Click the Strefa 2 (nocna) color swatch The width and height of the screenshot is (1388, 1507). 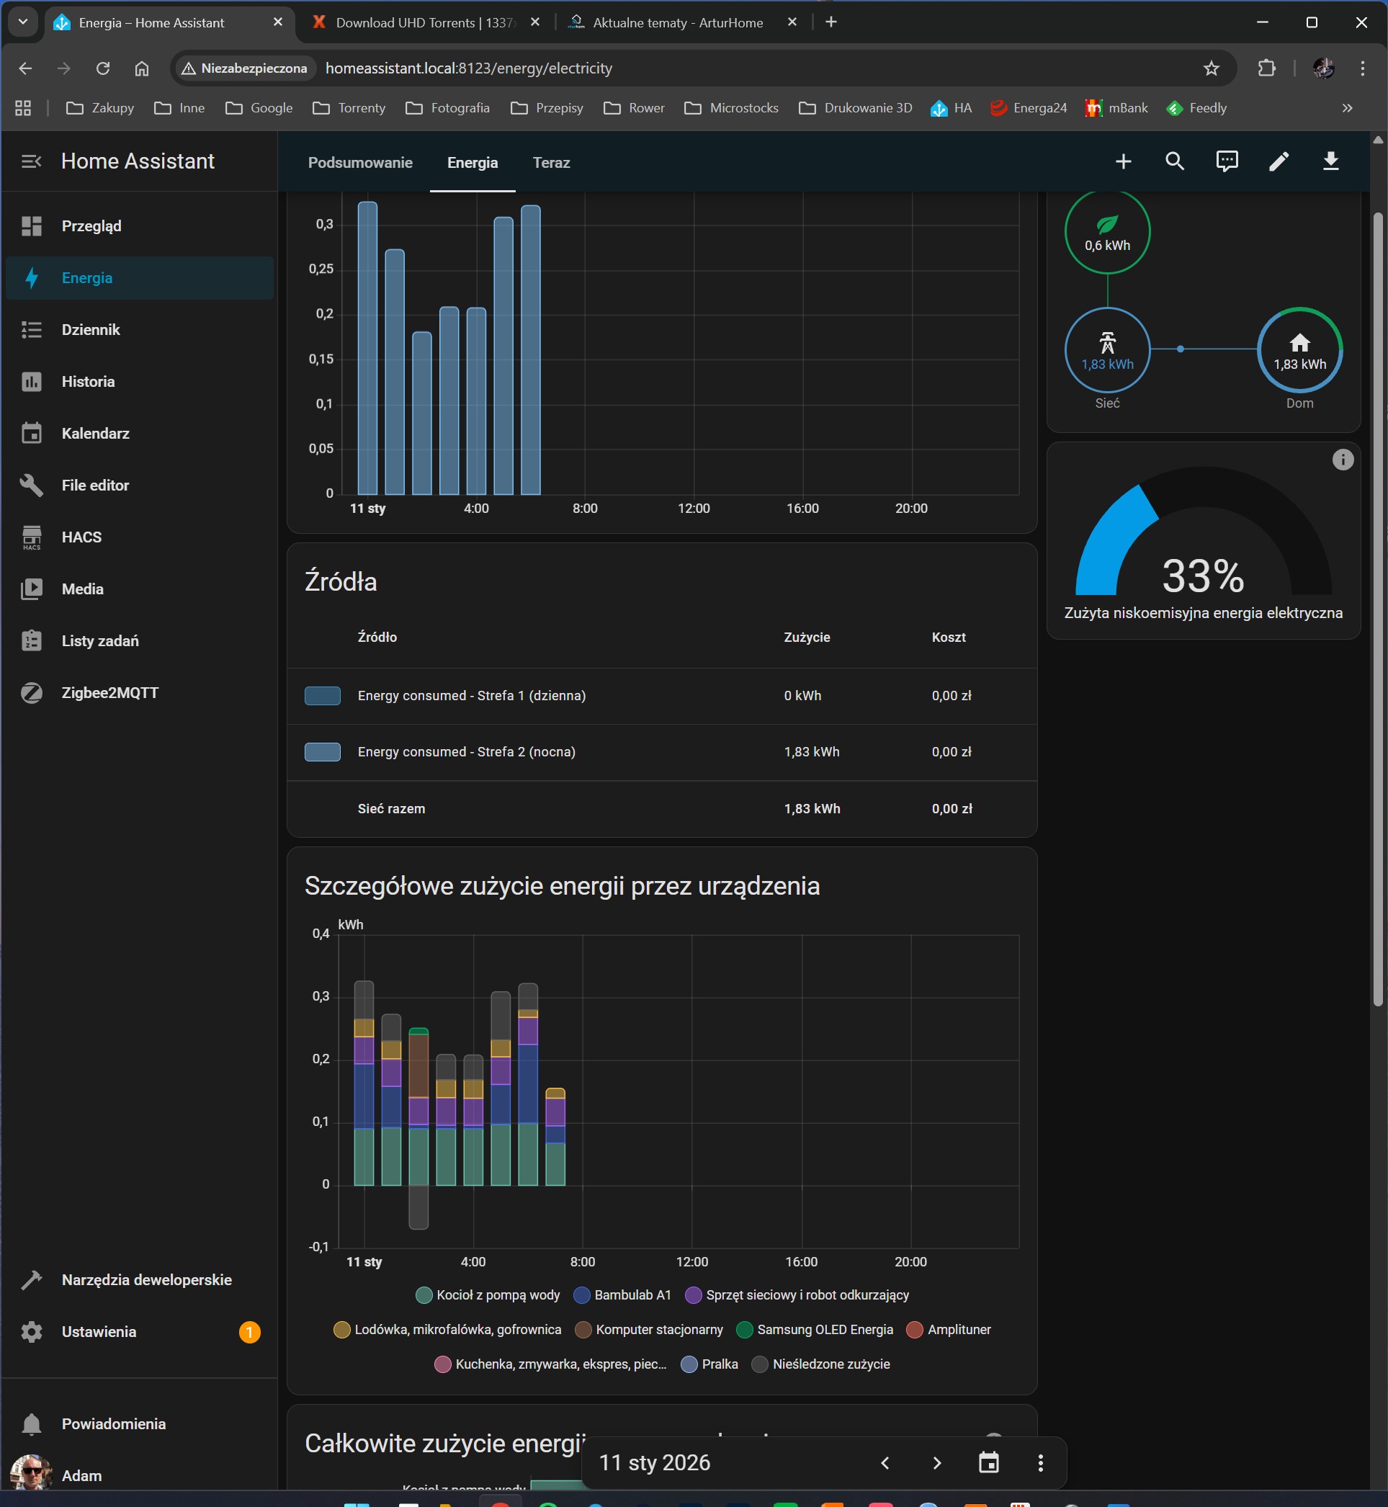[322, 752]
